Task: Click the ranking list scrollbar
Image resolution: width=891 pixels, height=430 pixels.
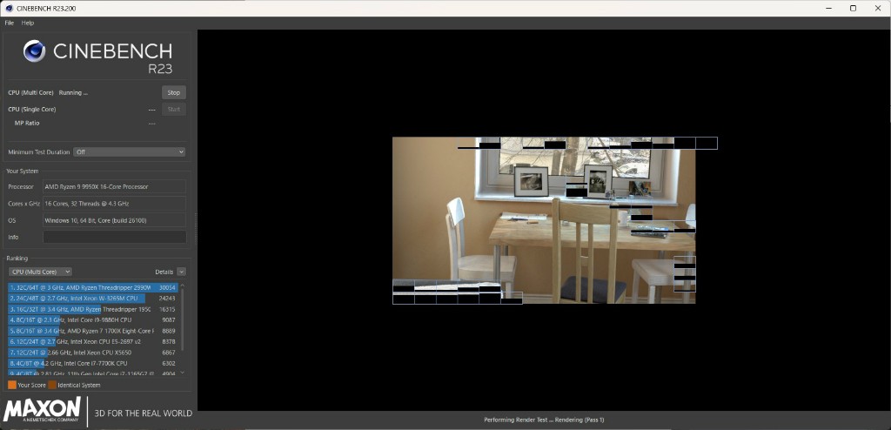Action: 182,320
